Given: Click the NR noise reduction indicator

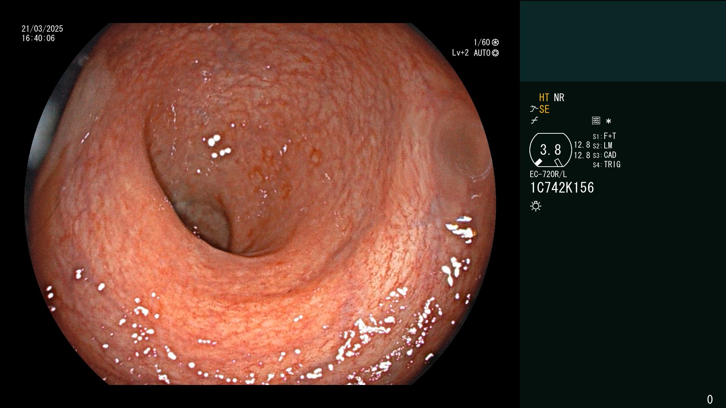Looking at the screenshot, I should pos(559,97).
